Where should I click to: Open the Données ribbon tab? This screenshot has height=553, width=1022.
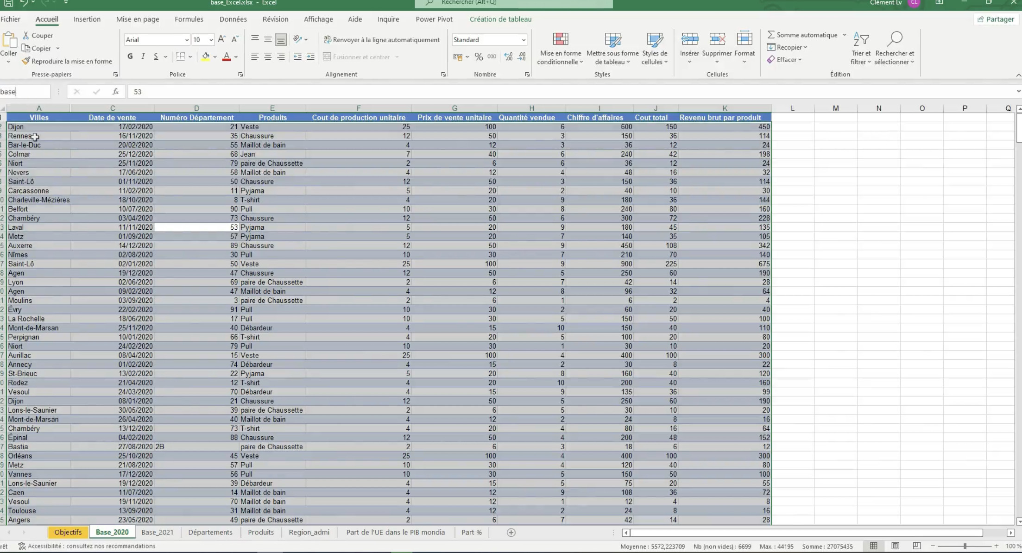click(233, 19)
